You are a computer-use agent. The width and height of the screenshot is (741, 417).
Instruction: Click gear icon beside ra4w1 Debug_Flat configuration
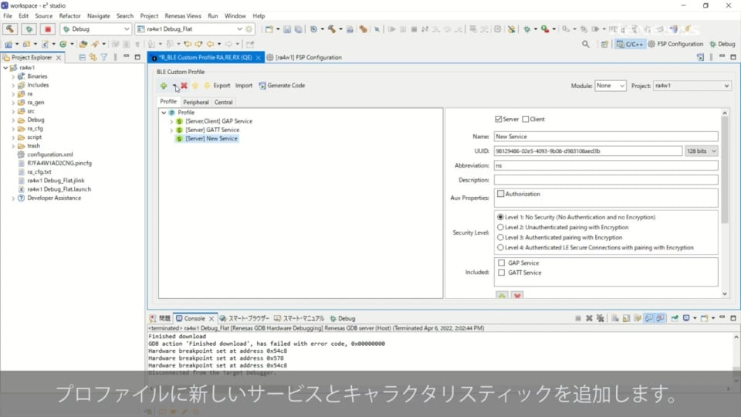coord(249,29)
